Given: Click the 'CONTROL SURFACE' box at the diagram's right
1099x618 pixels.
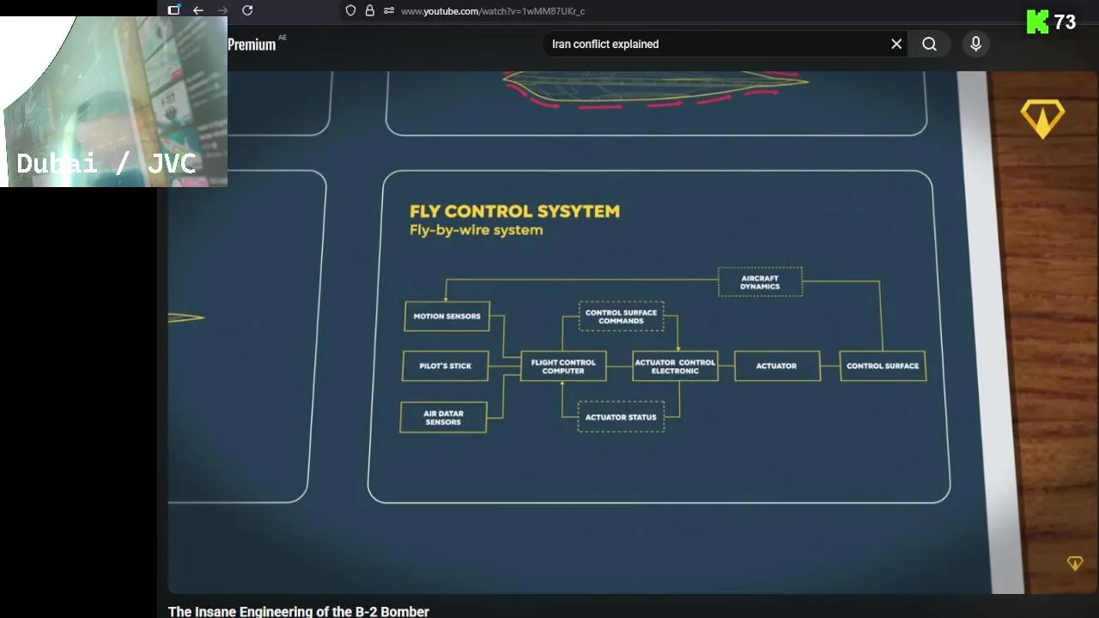Looking at the screenshot, I should 883,367.
